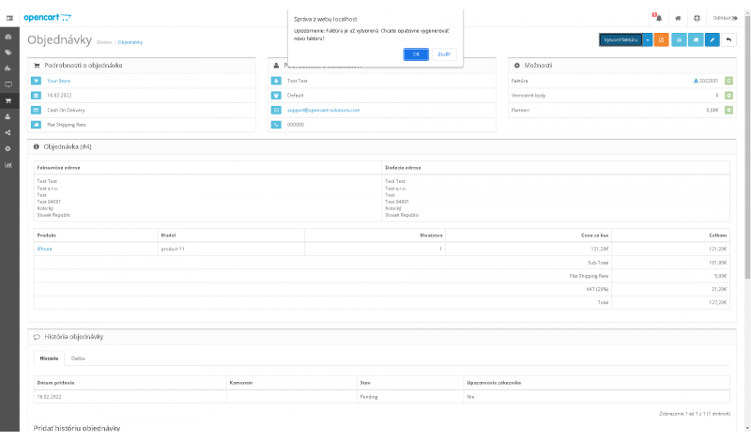
Task: Open dropdown arrow beside Vytvoriť faktúru
Action: click(648, 40)
